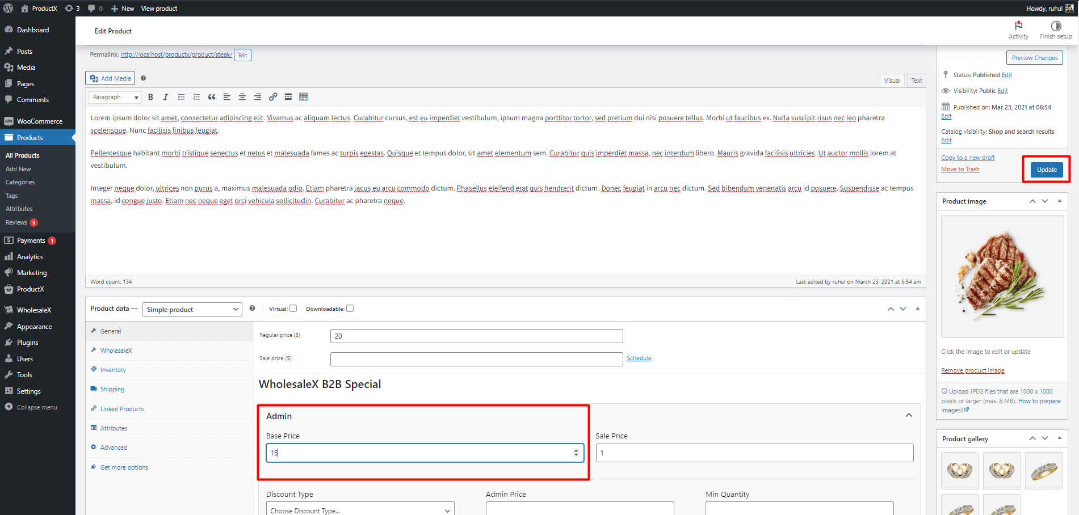Click the Move to Trash link
This screenshot has height=515, width=1079.
960,168
